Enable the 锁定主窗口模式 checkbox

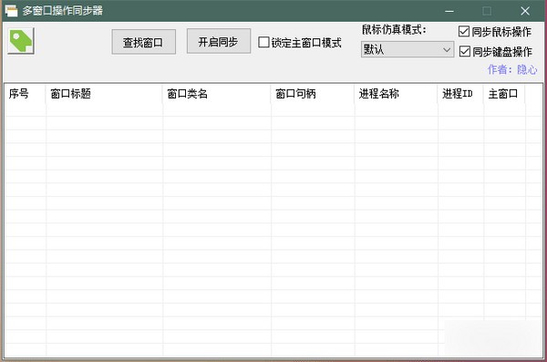point(263,42)
